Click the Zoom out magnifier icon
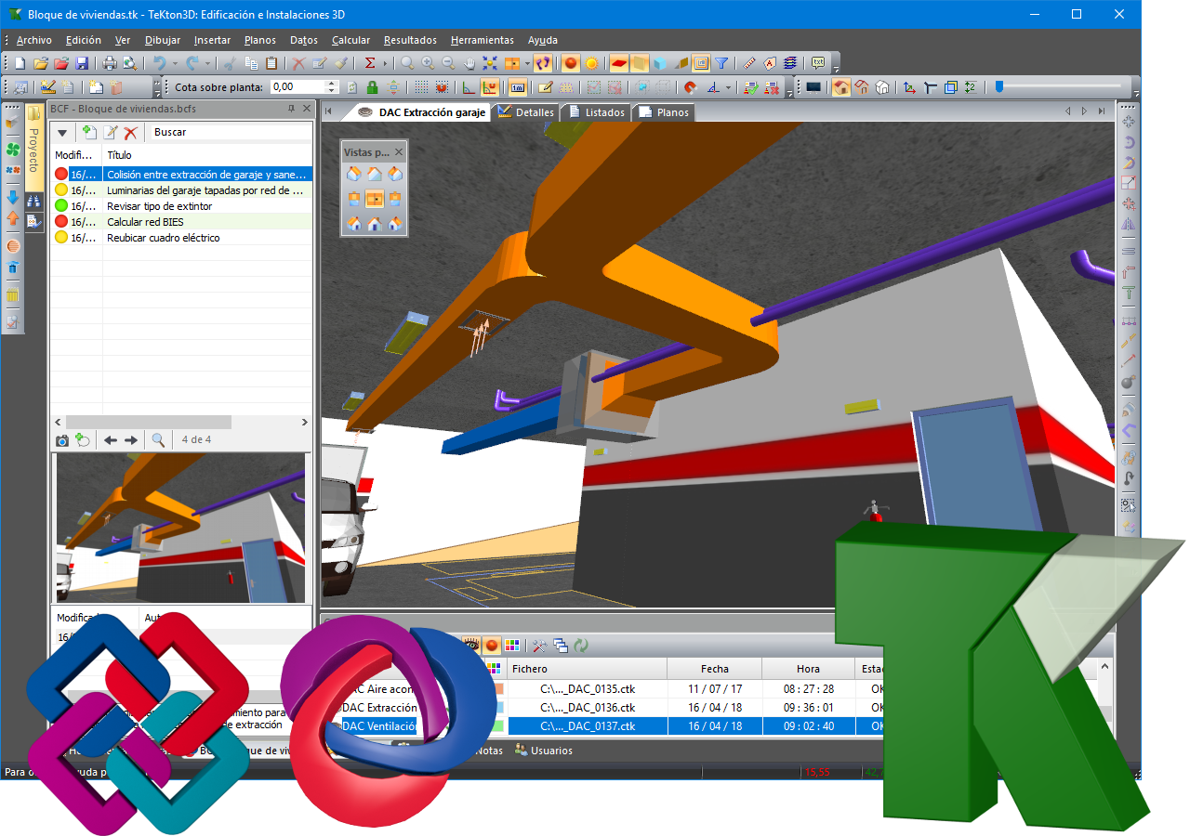 [x=448, y=63]
